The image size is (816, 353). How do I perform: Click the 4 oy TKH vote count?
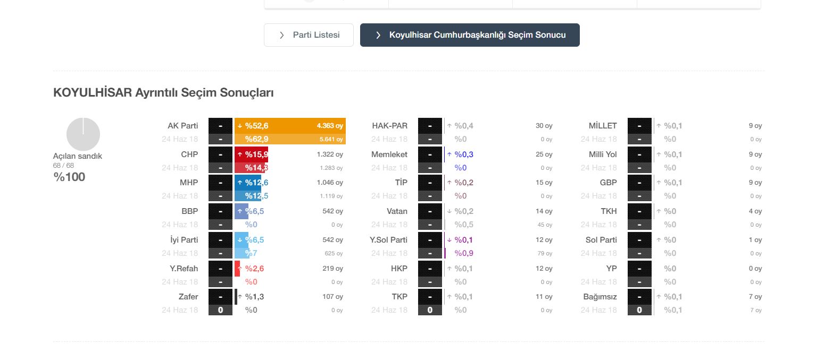pos(755,211)
